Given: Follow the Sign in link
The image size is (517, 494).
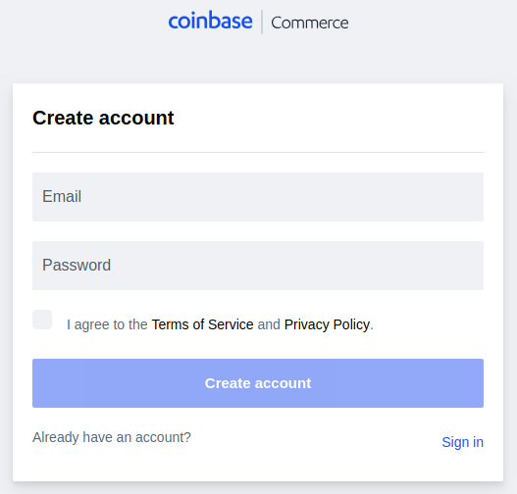Looking at the screenshot, I should pos(463,442).
